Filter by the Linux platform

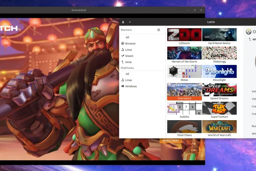(x=128, y=80)
